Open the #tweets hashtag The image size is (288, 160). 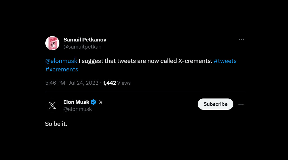coord(225,61)
